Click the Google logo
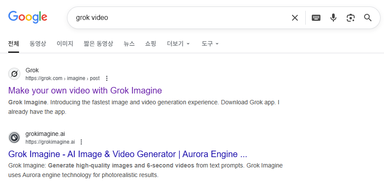Screen dimensions: 384x190 (28, 17)
